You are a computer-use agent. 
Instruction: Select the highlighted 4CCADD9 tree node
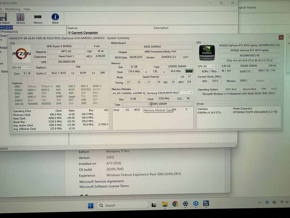tap(6, 27)
